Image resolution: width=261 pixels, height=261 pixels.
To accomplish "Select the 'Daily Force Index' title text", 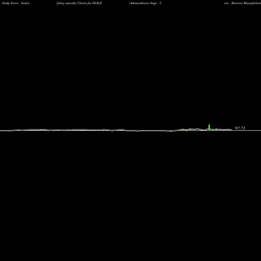I will 16,3.
